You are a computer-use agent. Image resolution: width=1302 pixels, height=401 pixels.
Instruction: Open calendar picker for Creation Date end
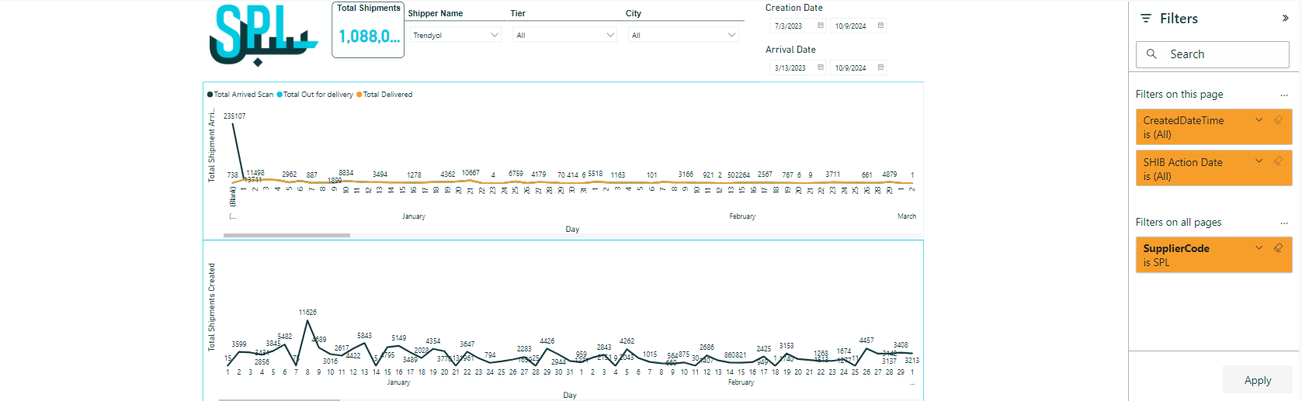[880, 26]
